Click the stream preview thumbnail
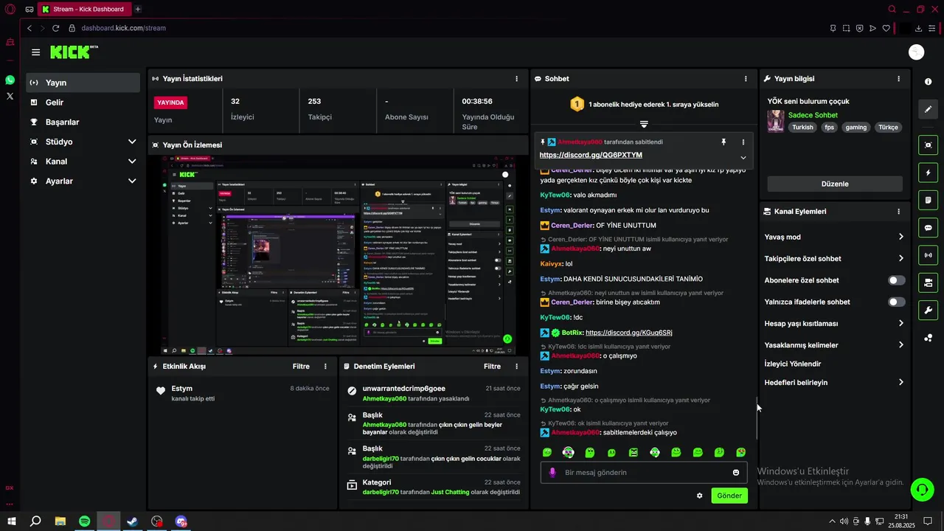Image resolution: width=944 pixels, height=531 pixels. (339, 255)
